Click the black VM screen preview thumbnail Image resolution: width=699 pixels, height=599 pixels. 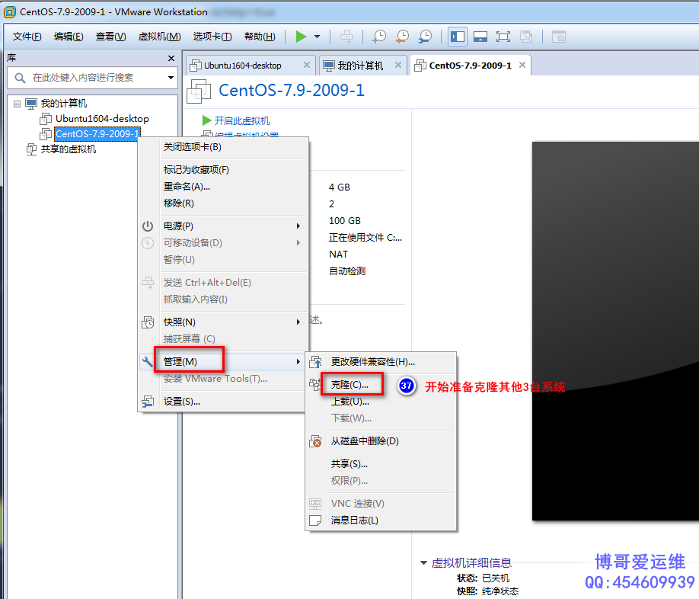(615, 331)
